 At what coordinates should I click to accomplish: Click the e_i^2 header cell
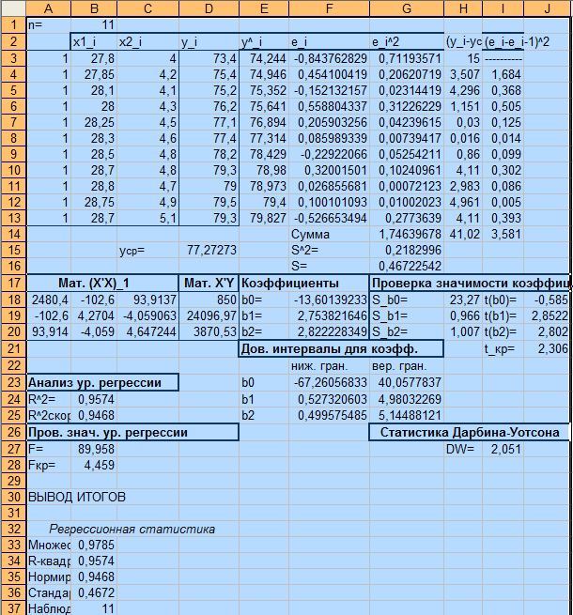pos(407,41)
